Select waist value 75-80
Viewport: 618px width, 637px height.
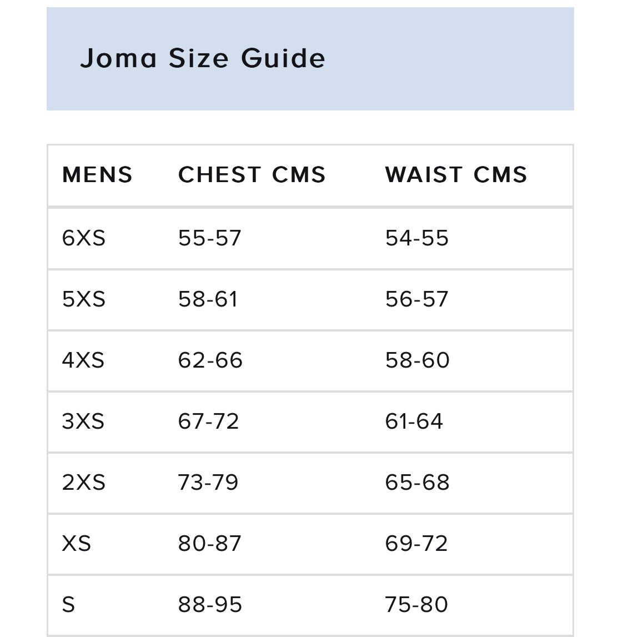[x=416, y=604]
